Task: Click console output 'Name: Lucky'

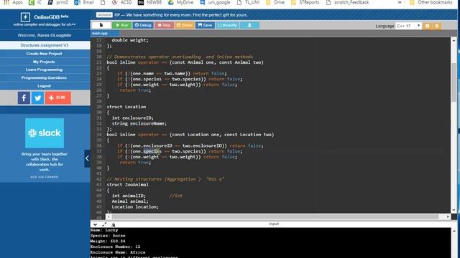Action: coord(104,230)
